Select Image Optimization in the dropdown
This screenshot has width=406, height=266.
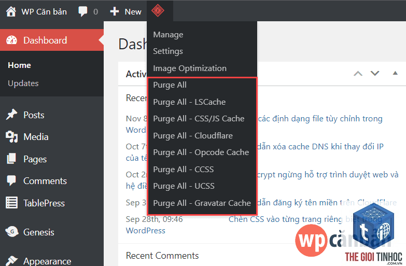tap(190, 68)
